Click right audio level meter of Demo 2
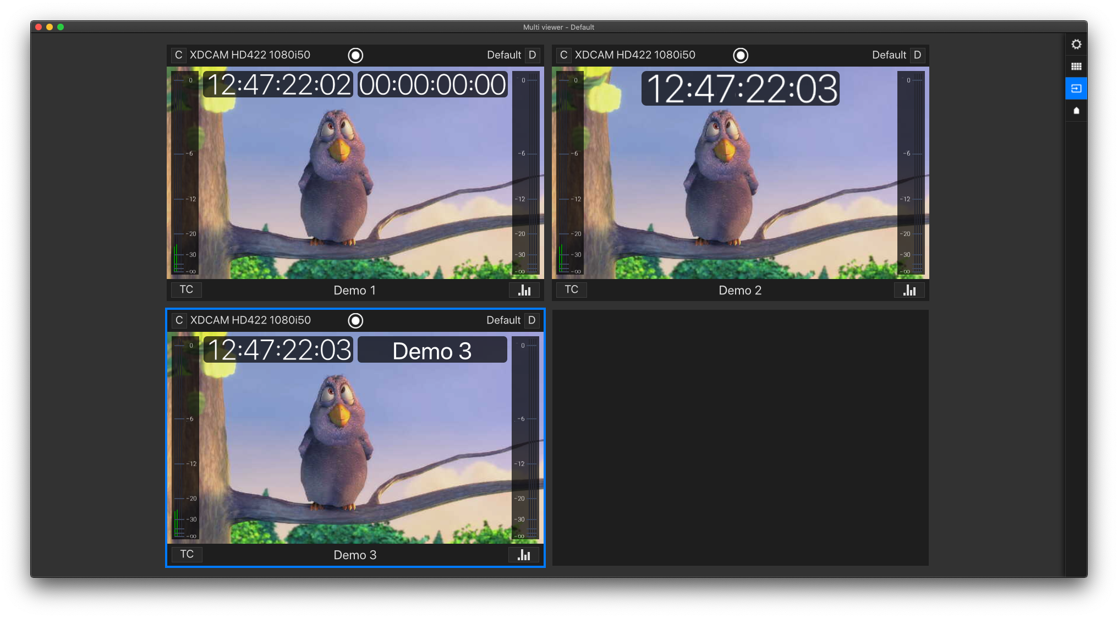 [911, 173]
